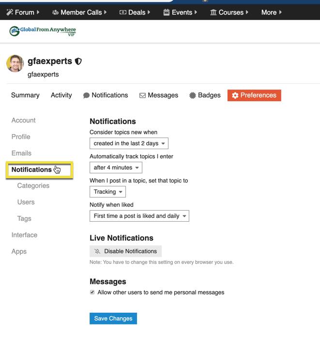
Task: Click the moderator shield icon beside gfaexperts
Action: tap(78, 61)
